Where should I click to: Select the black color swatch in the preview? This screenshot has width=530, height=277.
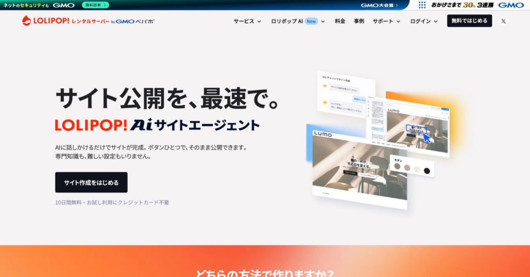point(427,171)
